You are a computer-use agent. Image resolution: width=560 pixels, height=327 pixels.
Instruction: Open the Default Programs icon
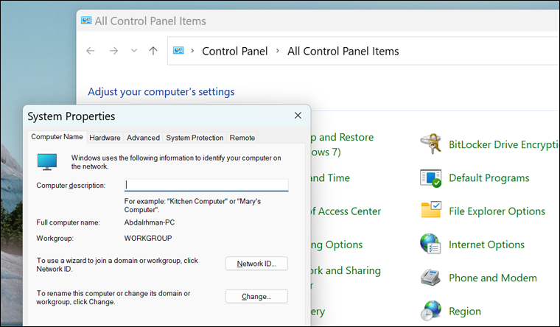tap(430, 178)
